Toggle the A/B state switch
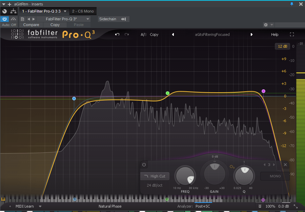The height and width of the screenshot is (212, 305). click(x=144, y=34)
